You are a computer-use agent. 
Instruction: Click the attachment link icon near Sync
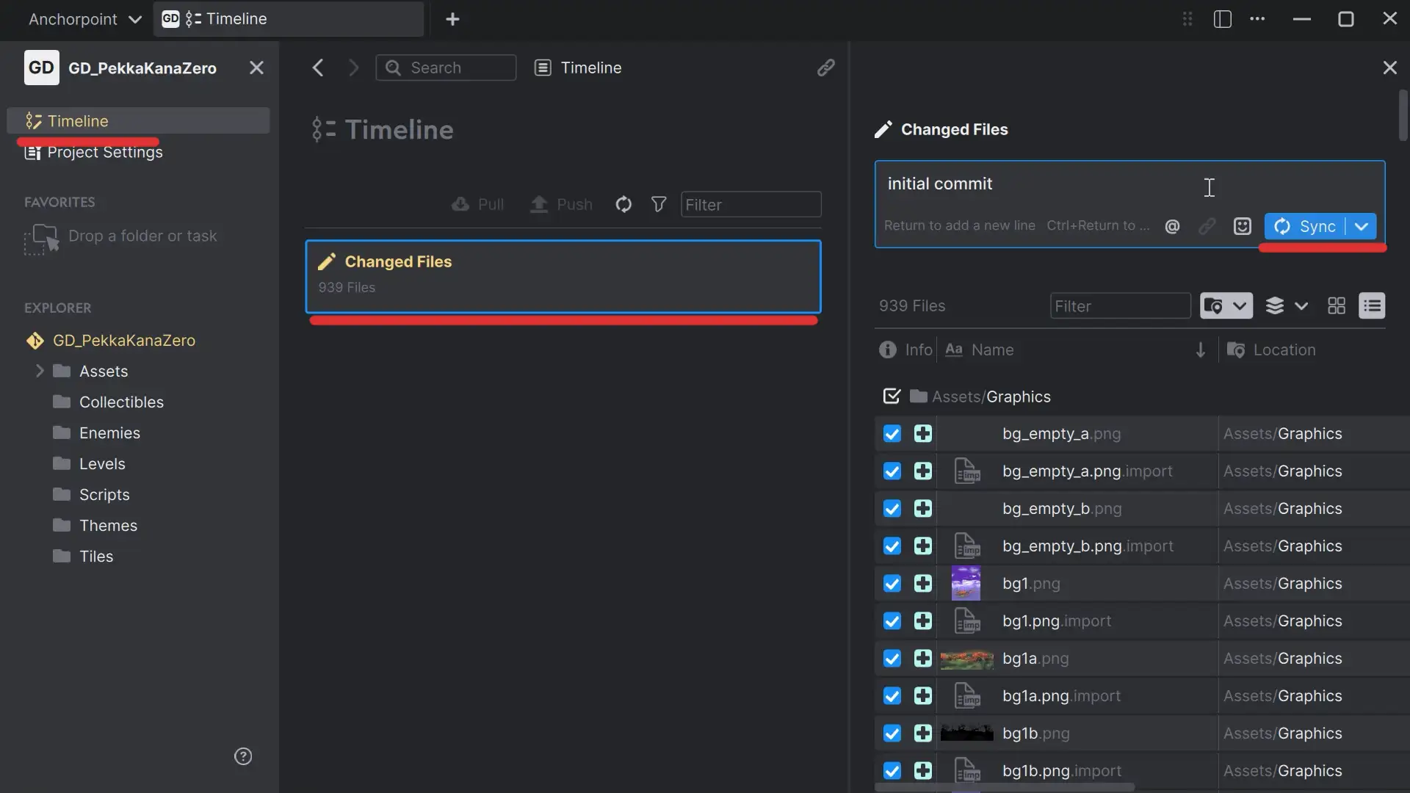1207,225
